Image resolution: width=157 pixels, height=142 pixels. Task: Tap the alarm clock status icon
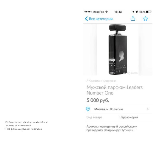[137, 12]
